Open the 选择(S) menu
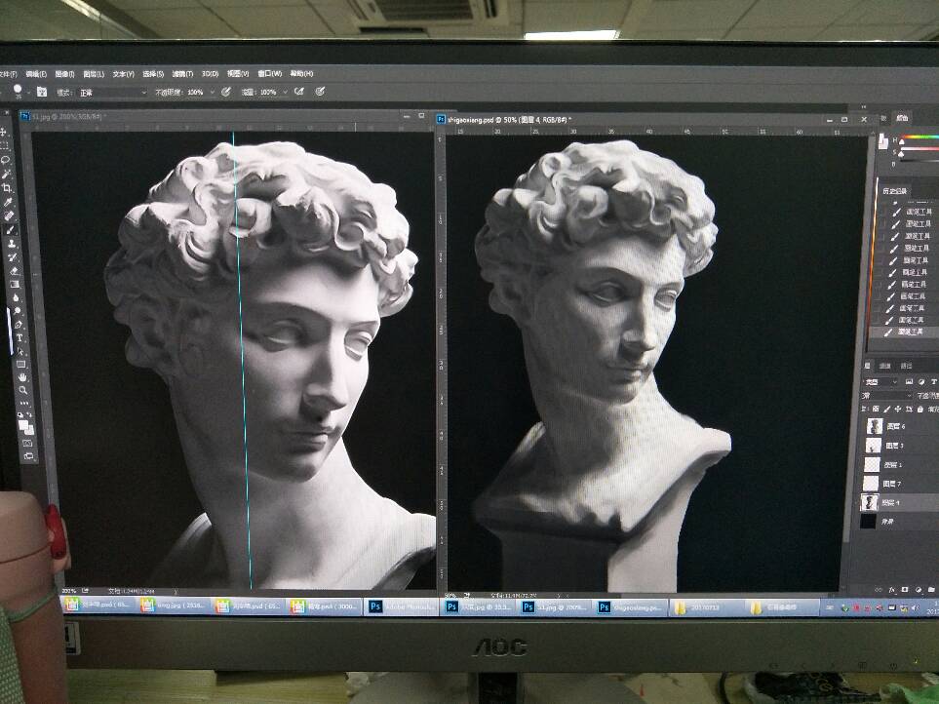 153,74
